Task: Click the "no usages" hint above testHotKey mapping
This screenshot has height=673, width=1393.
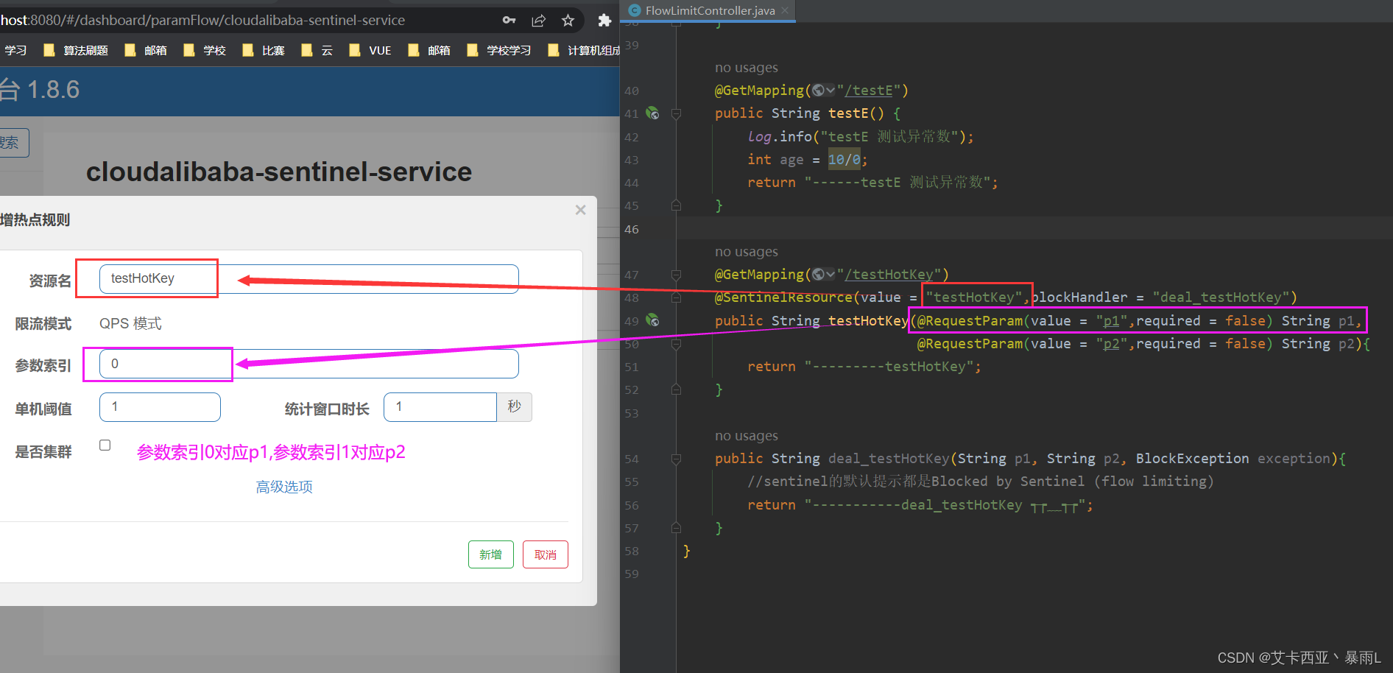Action: (x=747, y=252)
